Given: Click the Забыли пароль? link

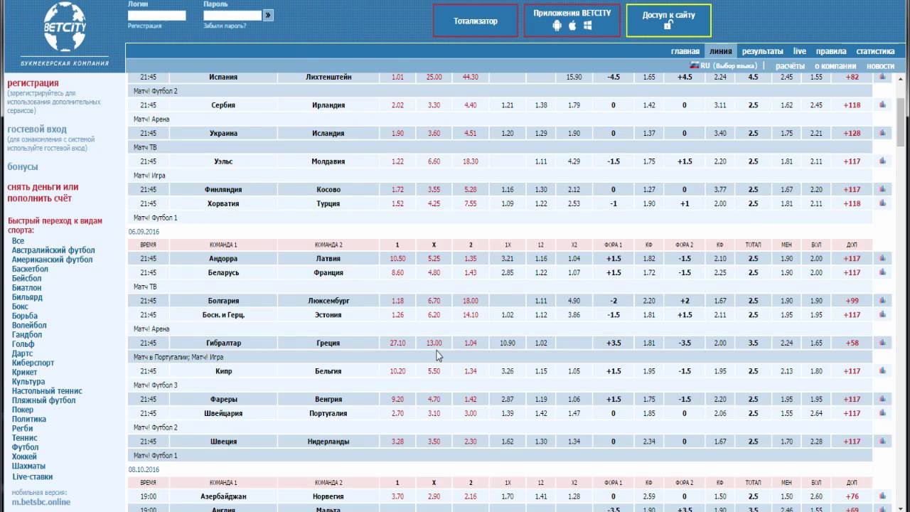Looking at the screenshot, I should click(x=225, y=26).
